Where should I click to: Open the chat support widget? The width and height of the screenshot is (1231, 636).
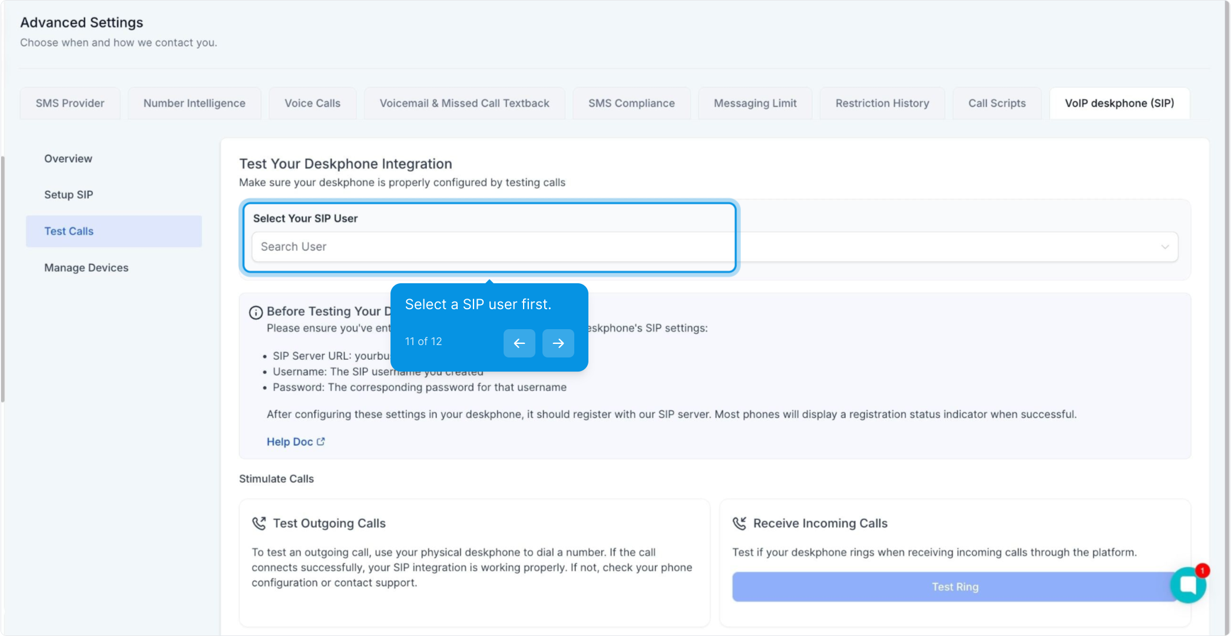click(1187, 585)
